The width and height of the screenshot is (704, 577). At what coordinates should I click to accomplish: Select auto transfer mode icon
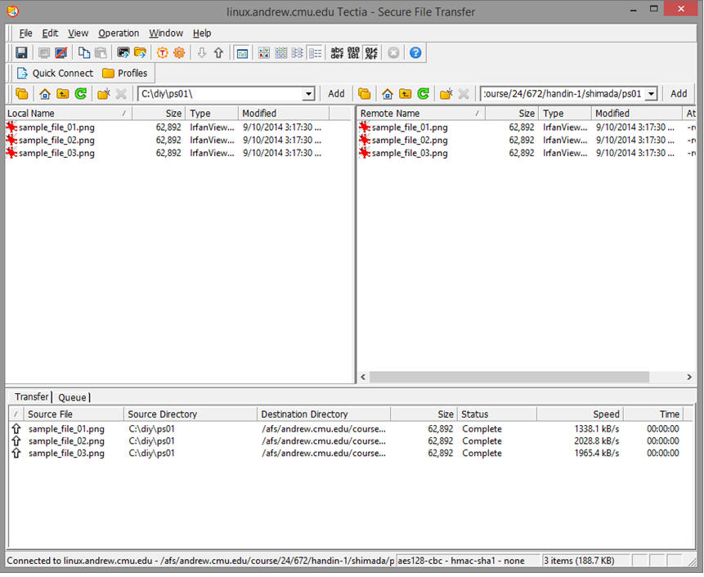point(371,53)
